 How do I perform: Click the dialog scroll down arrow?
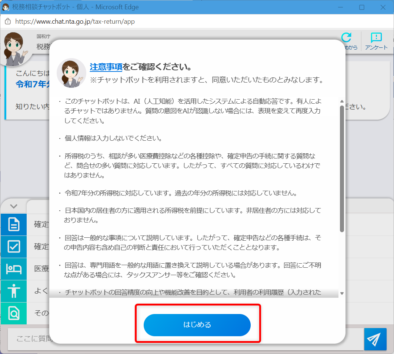342,293
